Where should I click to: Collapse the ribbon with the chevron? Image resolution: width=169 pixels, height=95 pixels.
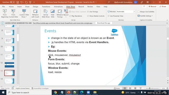[x=167, y=20]
